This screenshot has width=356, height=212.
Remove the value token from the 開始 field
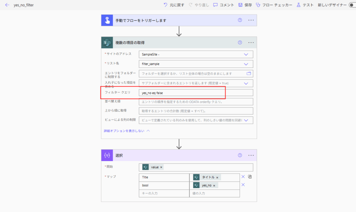tap(161, 167)
